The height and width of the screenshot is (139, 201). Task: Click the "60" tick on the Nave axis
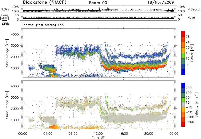pos(180,15)
